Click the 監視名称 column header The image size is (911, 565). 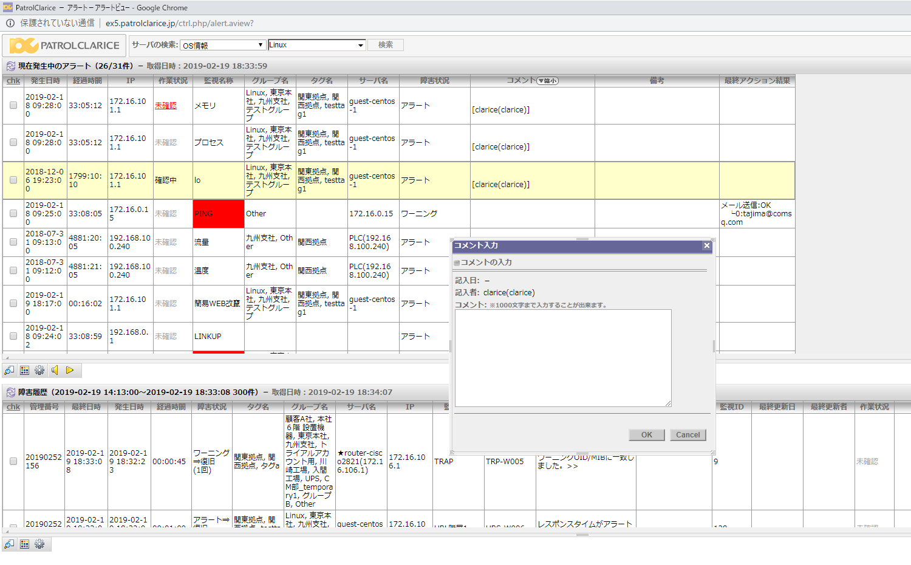tap(219, 81)
